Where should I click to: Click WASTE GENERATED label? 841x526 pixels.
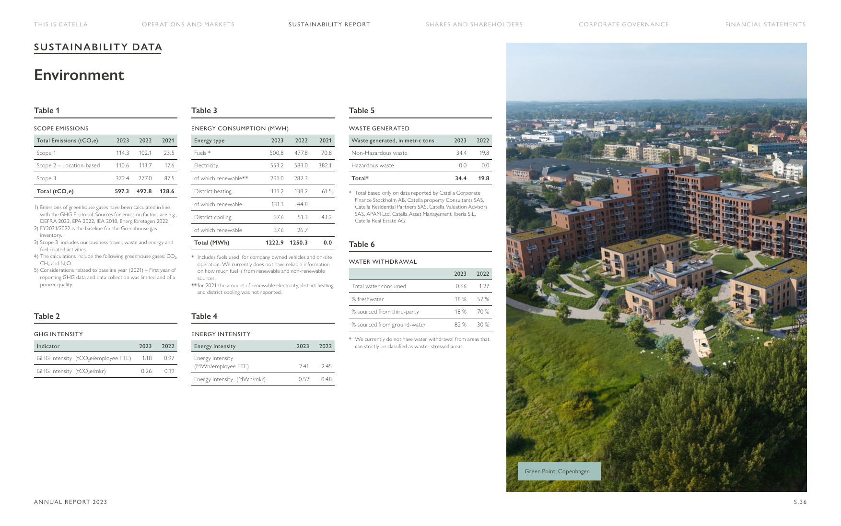(x=379, y=129)
